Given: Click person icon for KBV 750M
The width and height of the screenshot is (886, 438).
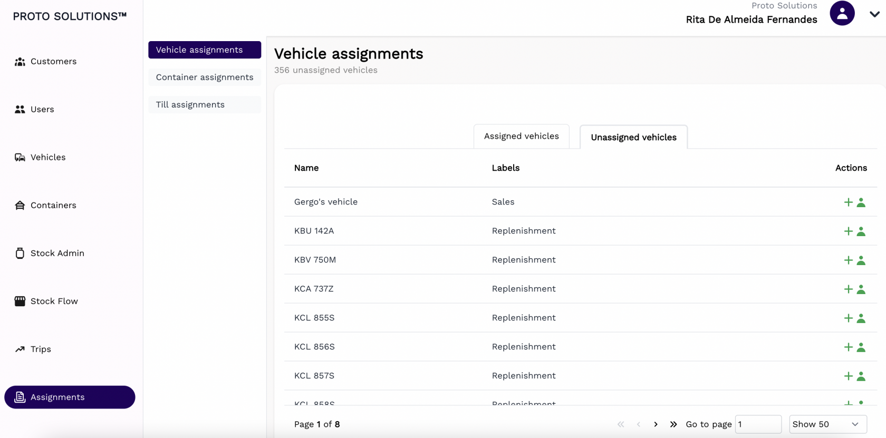Looking at the screenshot, I should point(861,260).
